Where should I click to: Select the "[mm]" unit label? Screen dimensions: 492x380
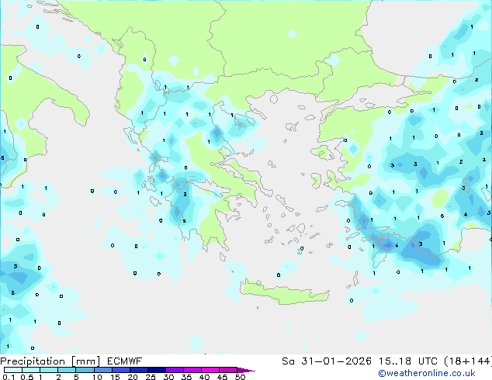pos(85,361)
